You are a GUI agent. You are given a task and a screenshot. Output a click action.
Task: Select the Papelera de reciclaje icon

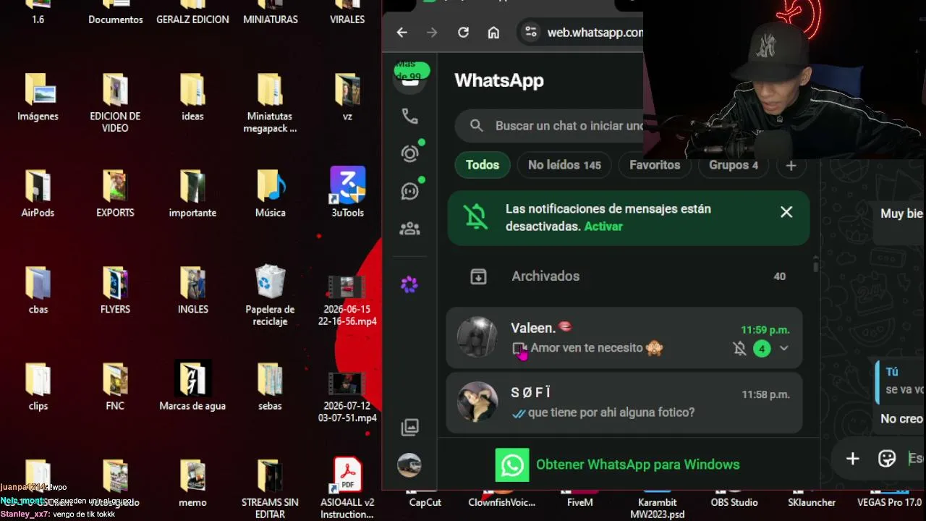click(270, 295)
